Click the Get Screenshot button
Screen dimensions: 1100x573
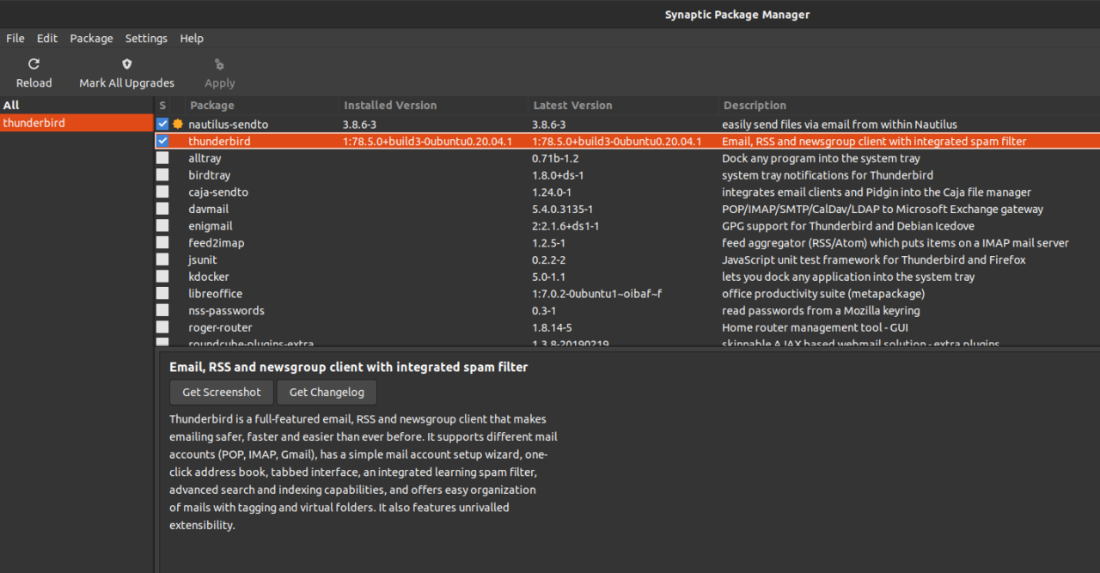(x=221, y=393)
